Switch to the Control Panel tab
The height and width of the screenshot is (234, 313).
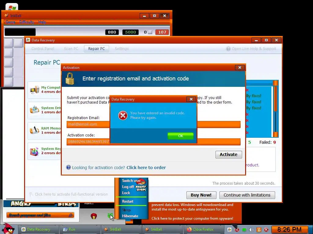pos(43,49)
